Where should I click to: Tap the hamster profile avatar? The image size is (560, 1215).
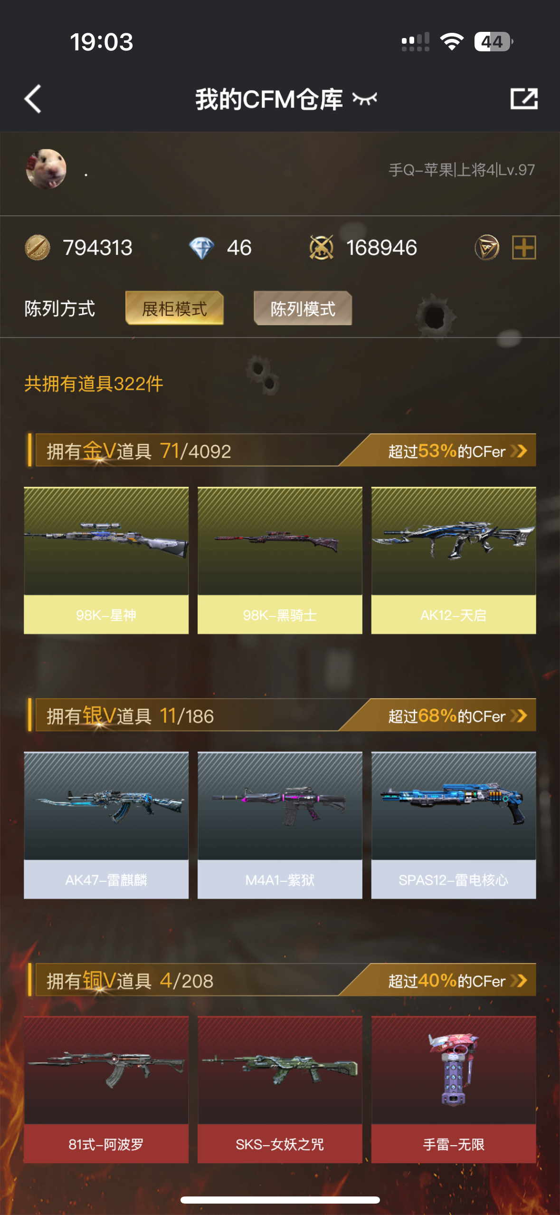46,169
